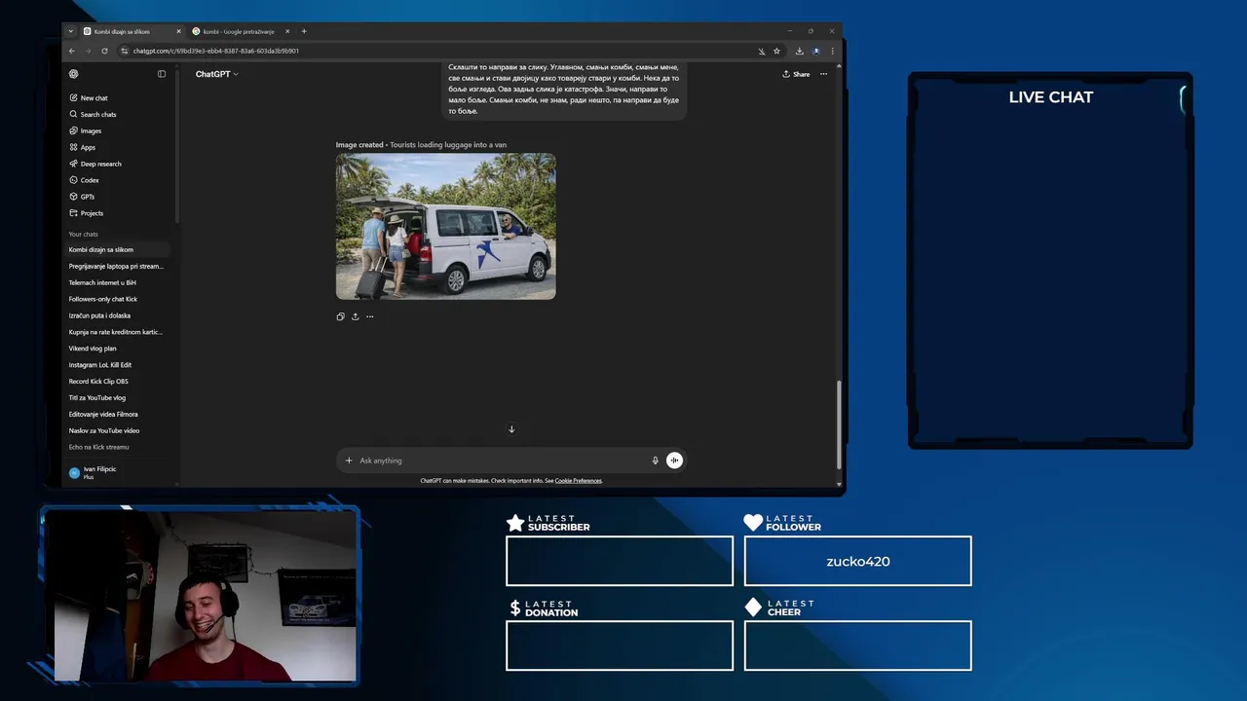Jump to bottom of conversation arrow
The image size is (1247, 701).
point(511,429)
